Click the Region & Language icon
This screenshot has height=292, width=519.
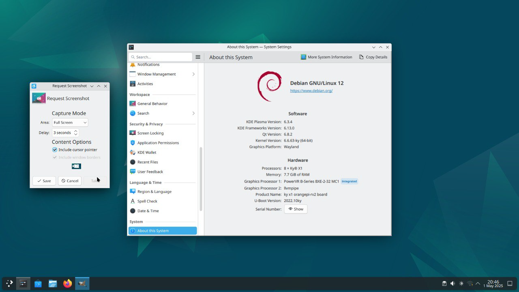click(x=133, y=191)
